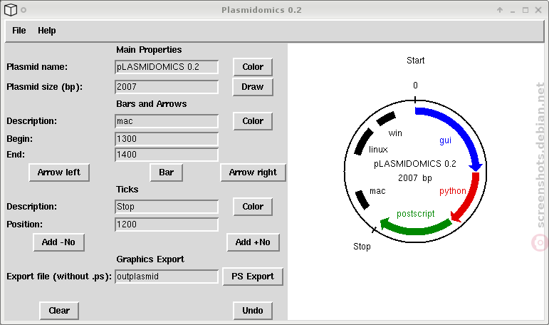Image resolution: width=549 pixels, height=325 pixels.
Task: Click the End field showing 1400
Action: click(x=167, y=155)
